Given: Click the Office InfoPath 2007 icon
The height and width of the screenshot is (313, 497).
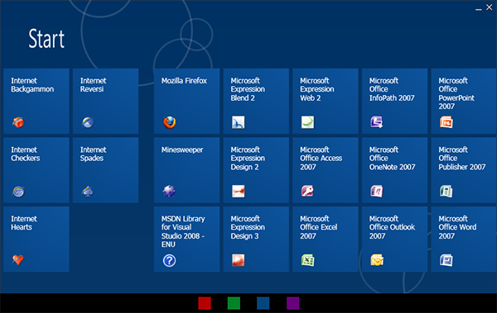Looking at the screenshot, I should (377, 122).
